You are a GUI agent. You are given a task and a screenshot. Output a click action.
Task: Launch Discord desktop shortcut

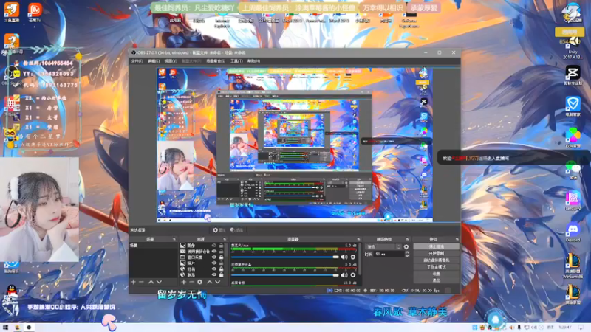point(573,232)
